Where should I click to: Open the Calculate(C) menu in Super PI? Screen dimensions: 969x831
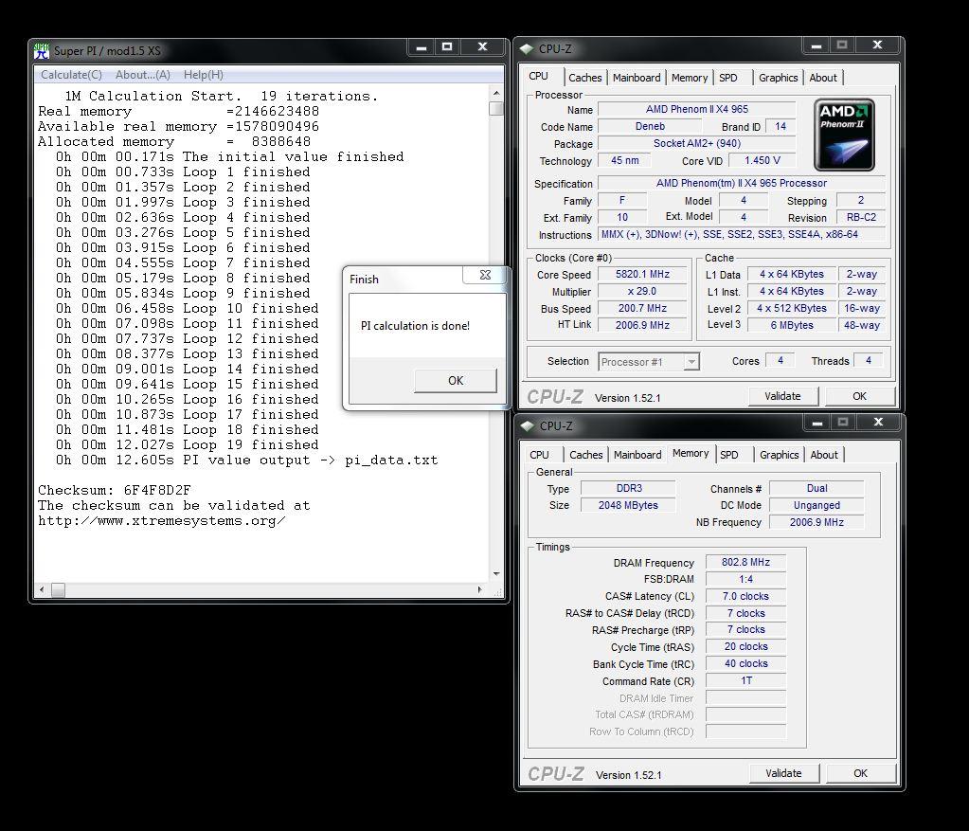coord(71,75)
